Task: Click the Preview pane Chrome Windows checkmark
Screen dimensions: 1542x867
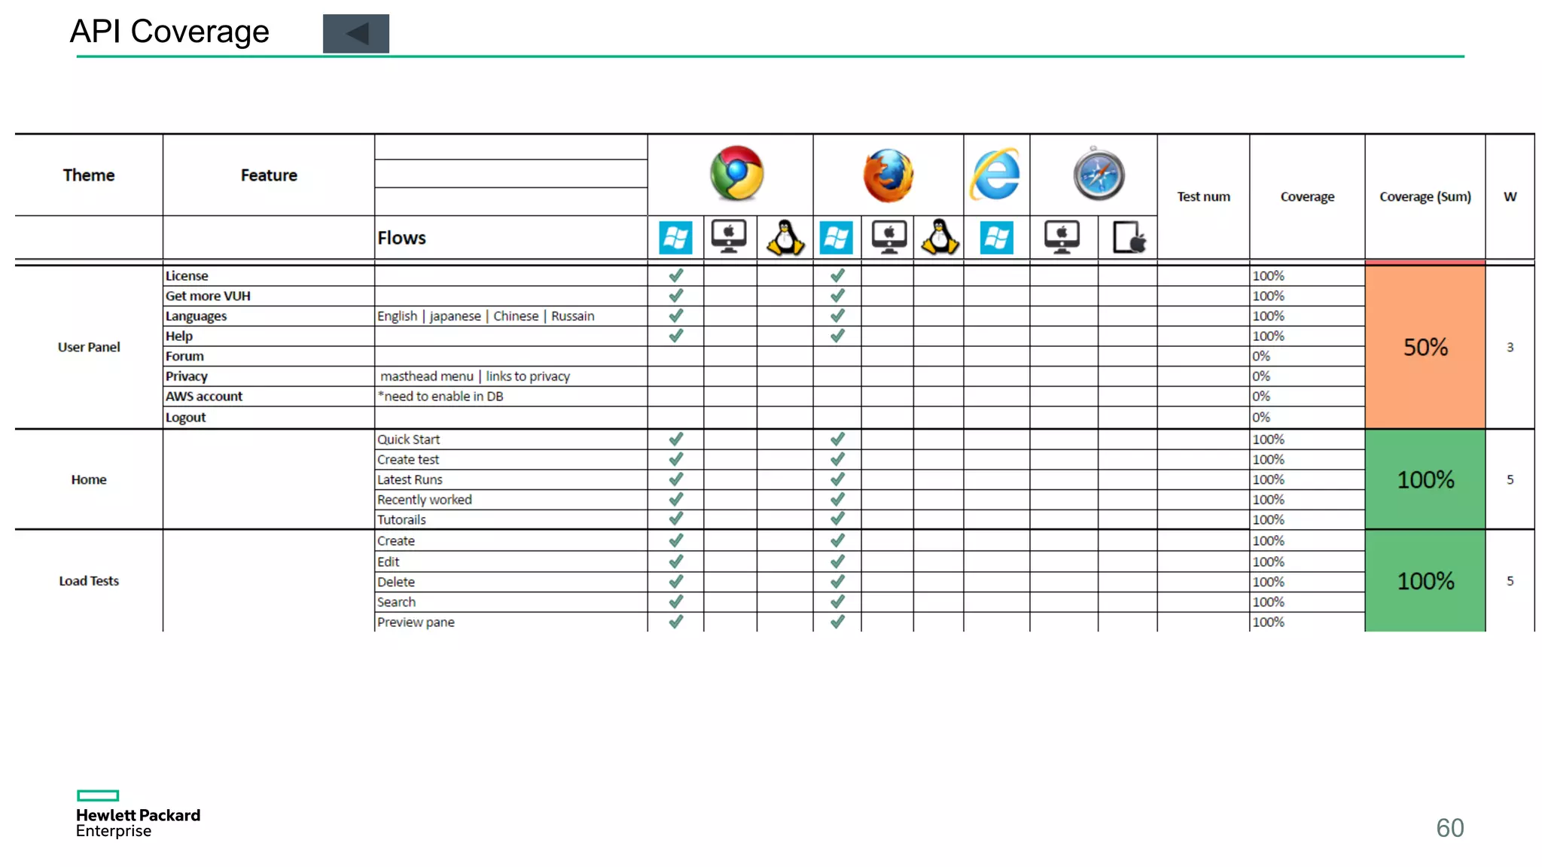Action: point(675,622)
